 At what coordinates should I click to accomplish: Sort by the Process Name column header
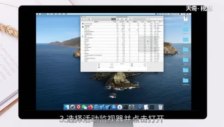click(96, 22)
